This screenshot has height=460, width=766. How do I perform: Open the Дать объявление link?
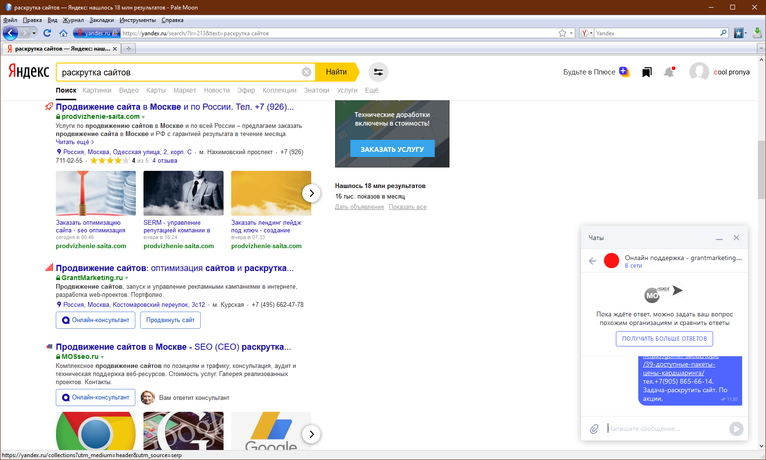tap(359, 207)
